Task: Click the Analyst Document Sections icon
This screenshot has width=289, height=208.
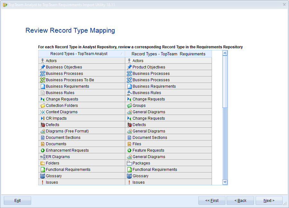Action: click(43, 138)
